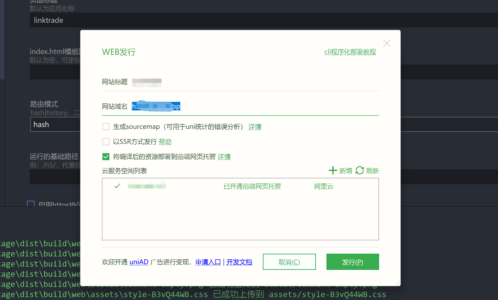The height and width of the screenshot is (300, 498).
Task: Click the plus icon to add cloud space
Action: tap(333, 171)
